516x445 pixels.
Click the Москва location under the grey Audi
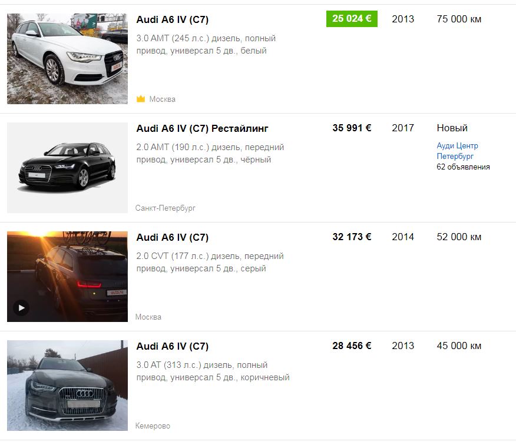148,317
